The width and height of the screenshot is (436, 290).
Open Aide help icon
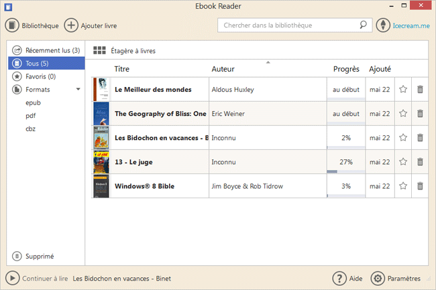[339, 279]
